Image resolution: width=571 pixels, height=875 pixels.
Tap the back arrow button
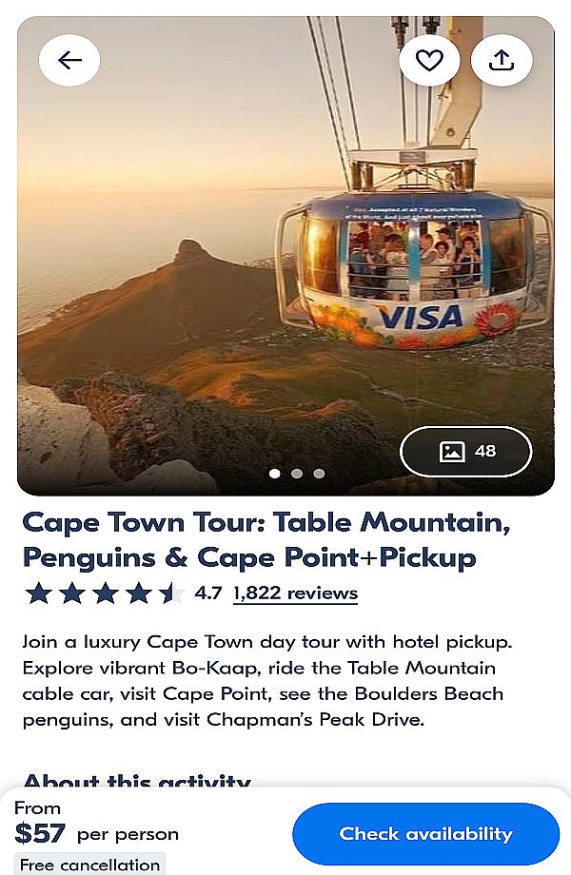point(69,60)
